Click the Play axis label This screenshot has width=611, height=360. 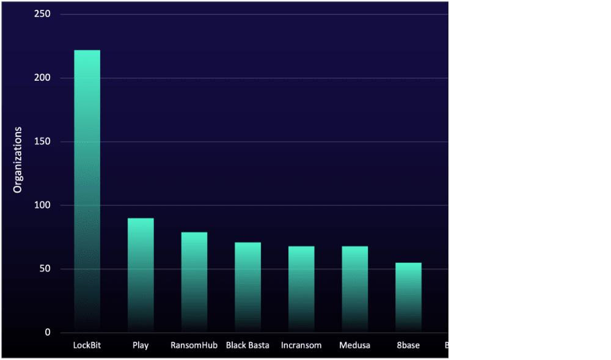point(141,345)
